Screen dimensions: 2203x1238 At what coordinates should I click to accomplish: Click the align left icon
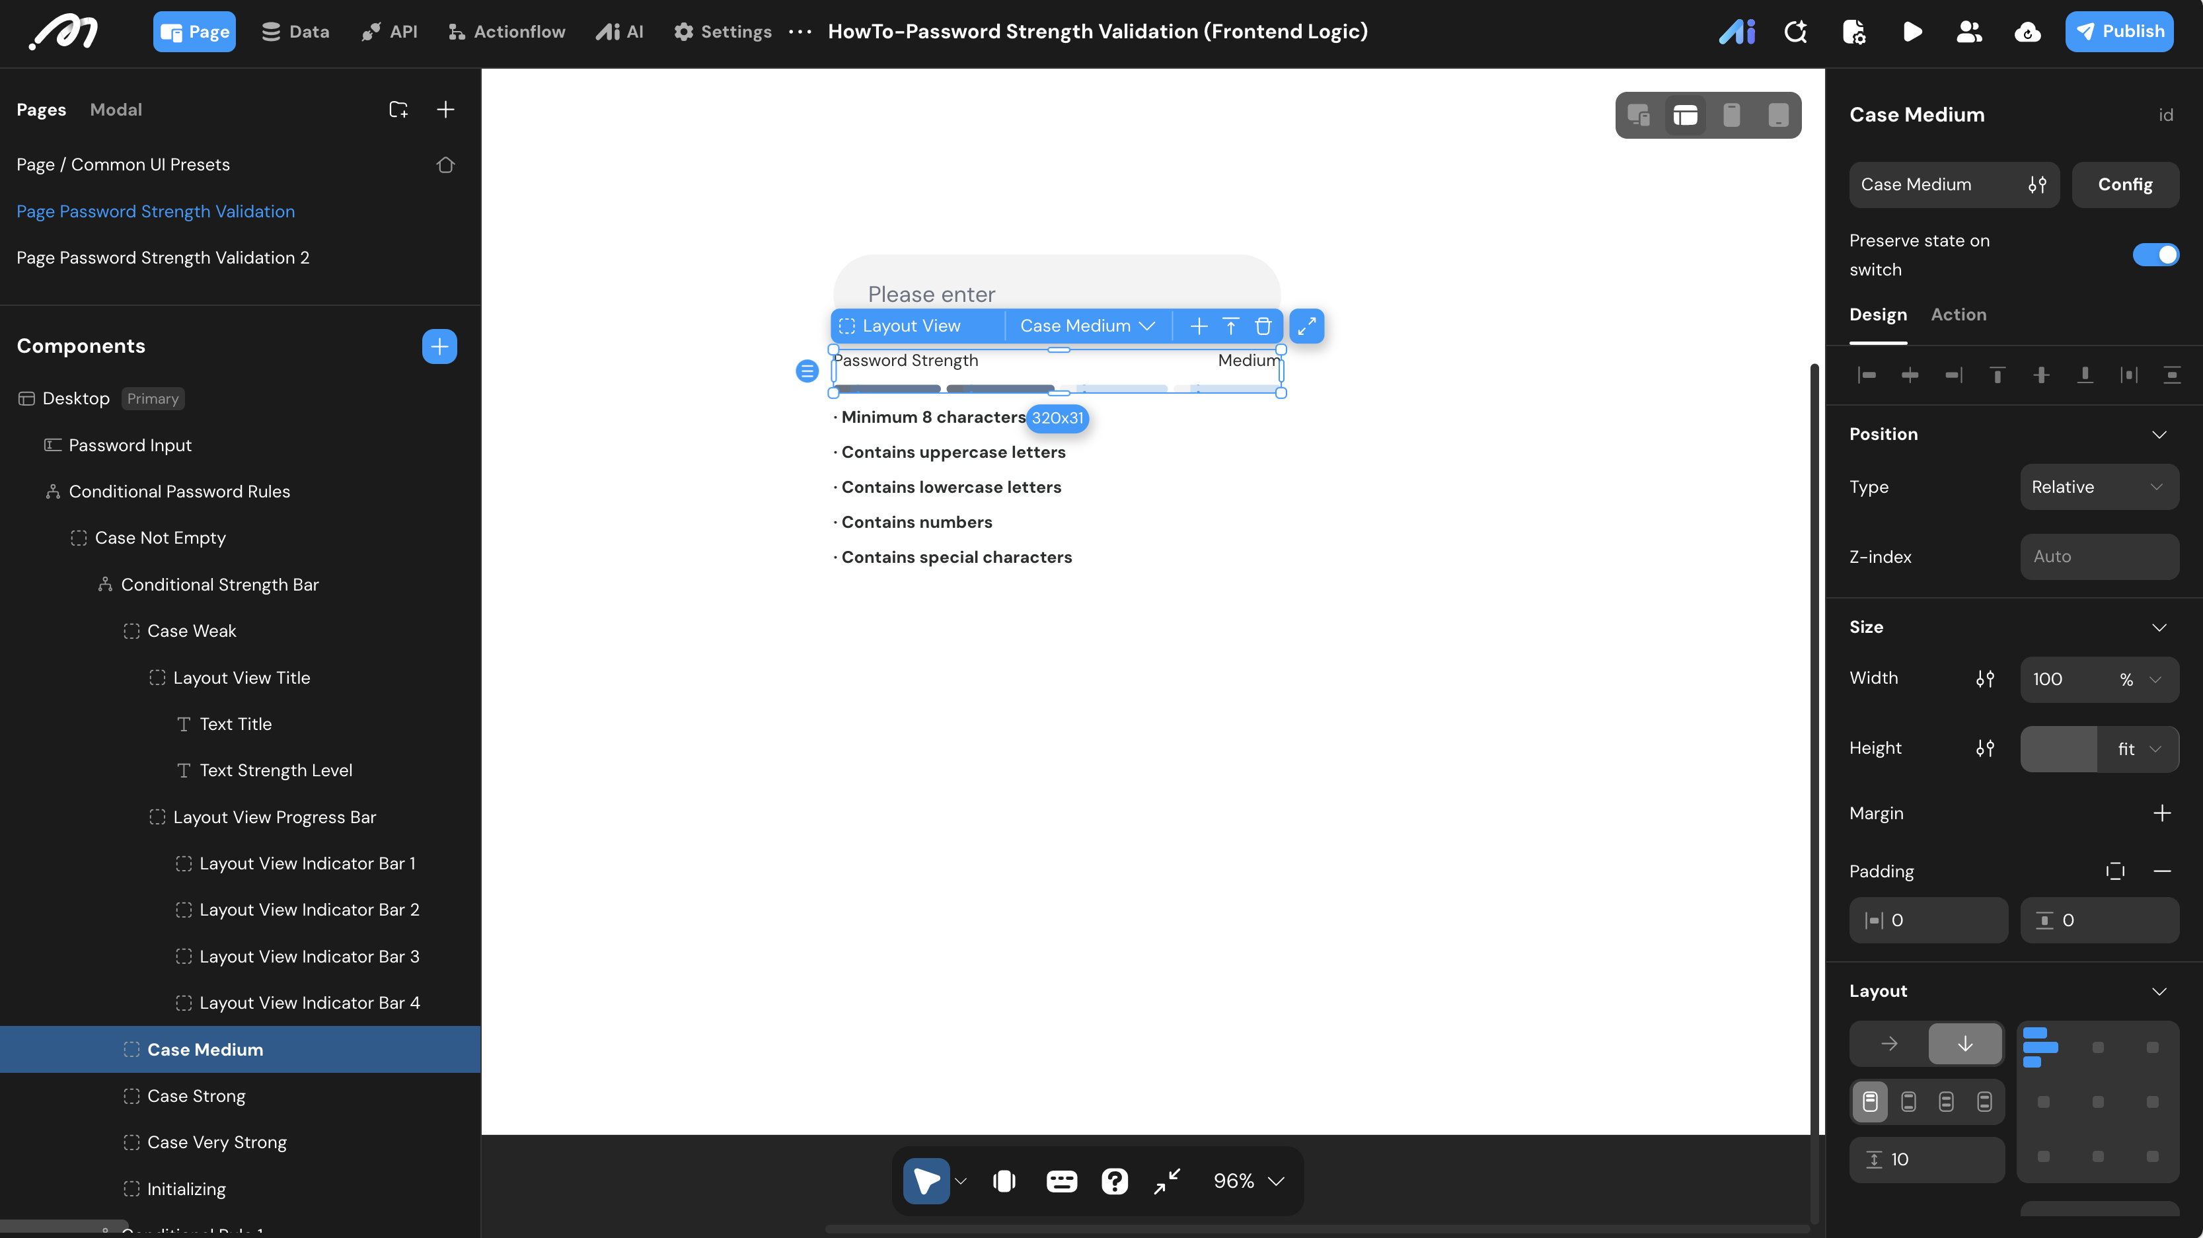click(1867, 375)
